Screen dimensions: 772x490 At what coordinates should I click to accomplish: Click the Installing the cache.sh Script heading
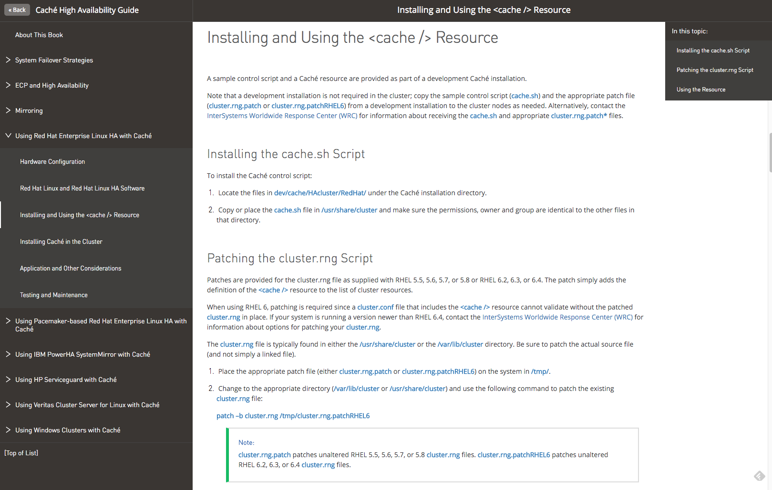tap(286, 154)
